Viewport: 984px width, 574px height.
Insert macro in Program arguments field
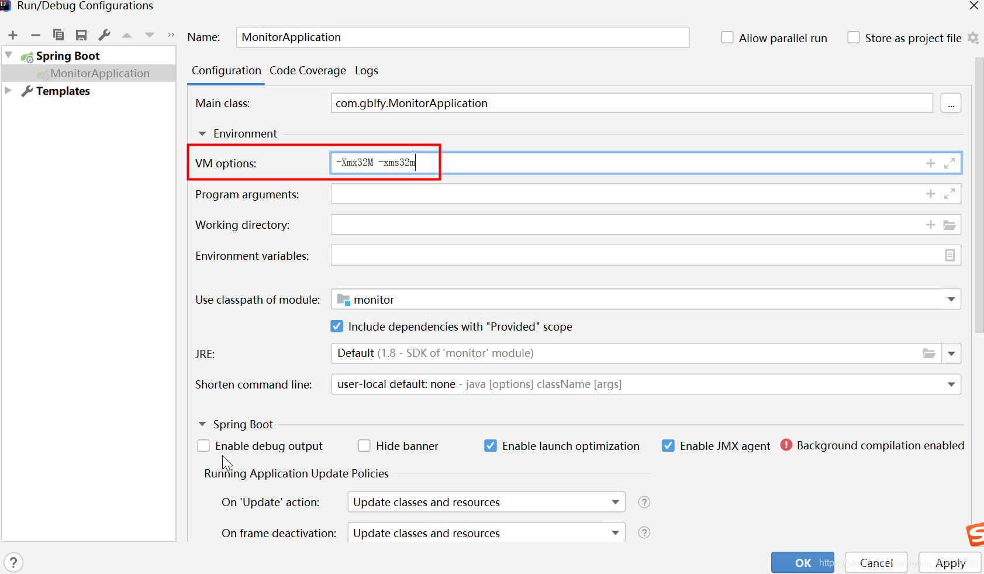pyautogui.click(x=931, y=194)
